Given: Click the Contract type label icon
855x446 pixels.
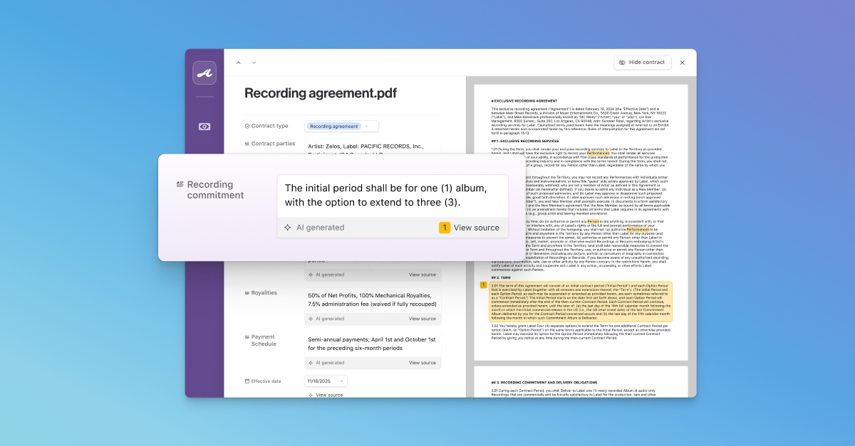Looking at the screenshot, I should click(x=247, y=126).
